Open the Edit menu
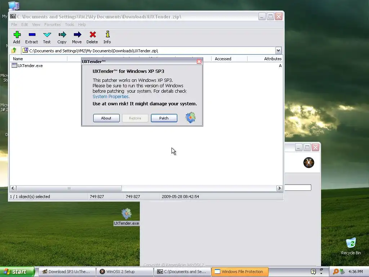369x277 pixels. coord(25,25)
